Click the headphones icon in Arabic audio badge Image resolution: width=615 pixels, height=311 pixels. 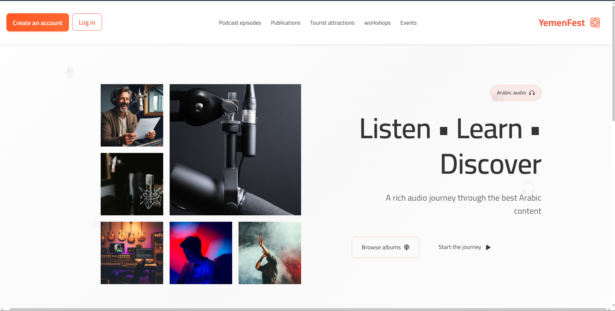[532, 93]
